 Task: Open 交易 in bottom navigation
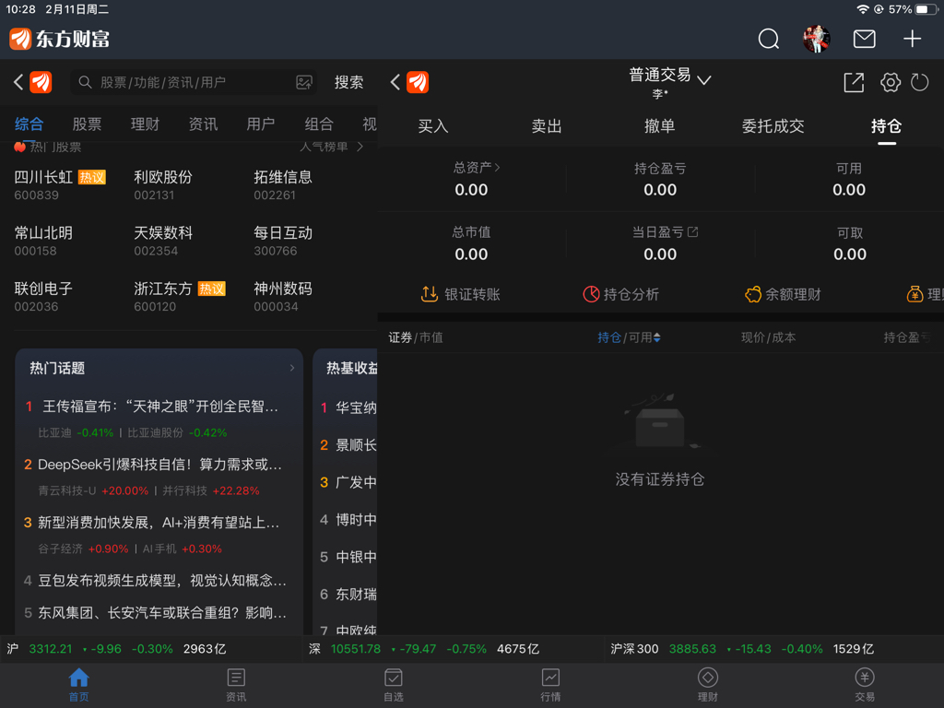pos(865,685)
